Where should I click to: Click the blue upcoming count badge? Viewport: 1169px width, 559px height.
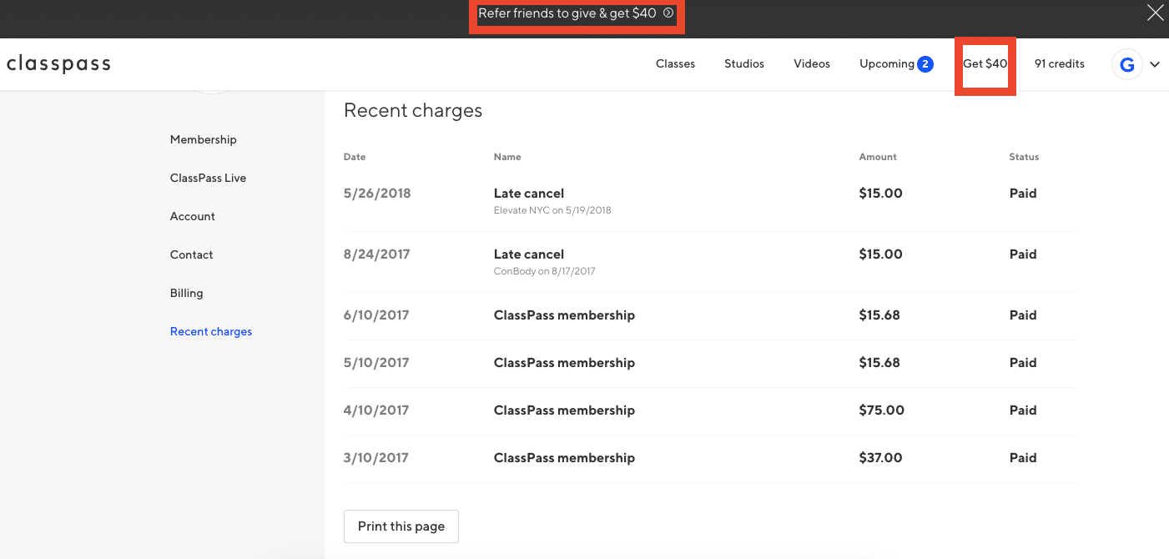925,64
